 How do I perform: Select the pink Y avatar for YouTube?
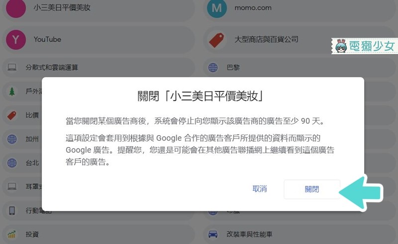(x=16, y=39)
